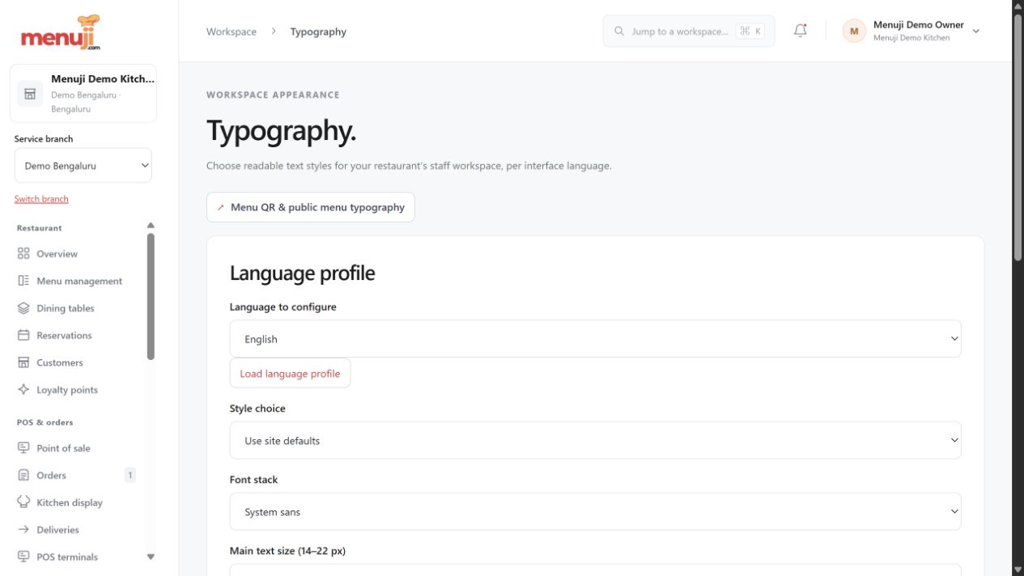Open the Style choice dropdown

pos(595,441)
